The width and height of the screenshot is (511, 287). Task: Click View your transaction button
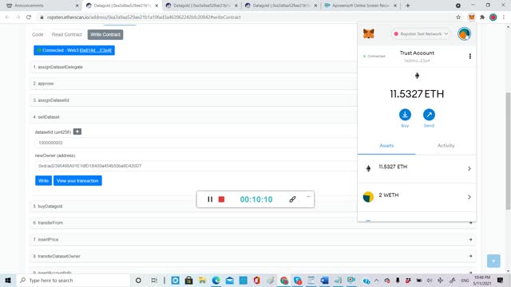[77, 181]
